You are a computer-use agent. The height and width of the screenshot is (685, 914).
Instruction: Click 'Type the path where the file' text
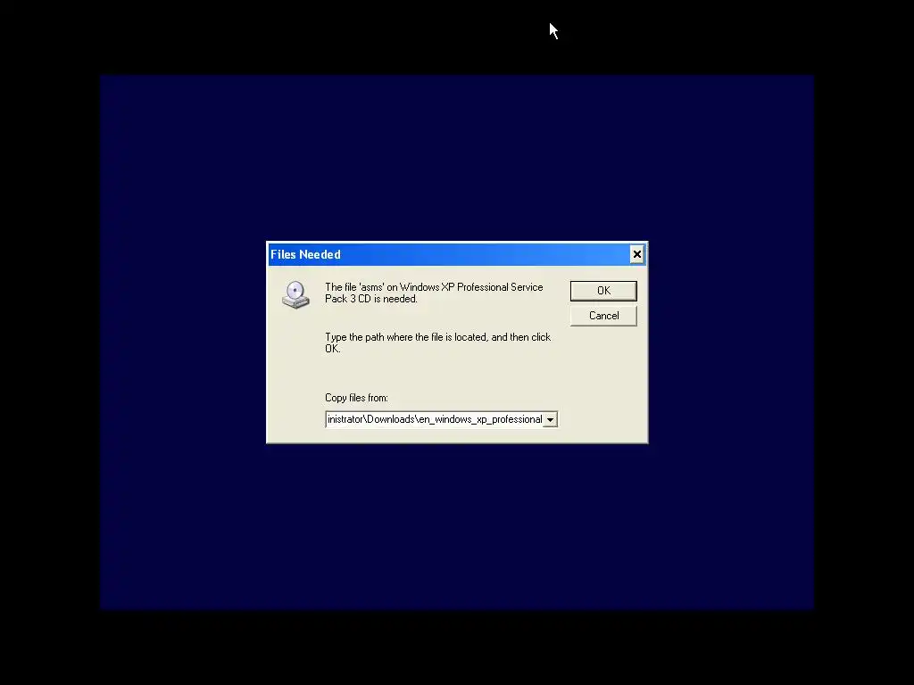coord(437,342)
